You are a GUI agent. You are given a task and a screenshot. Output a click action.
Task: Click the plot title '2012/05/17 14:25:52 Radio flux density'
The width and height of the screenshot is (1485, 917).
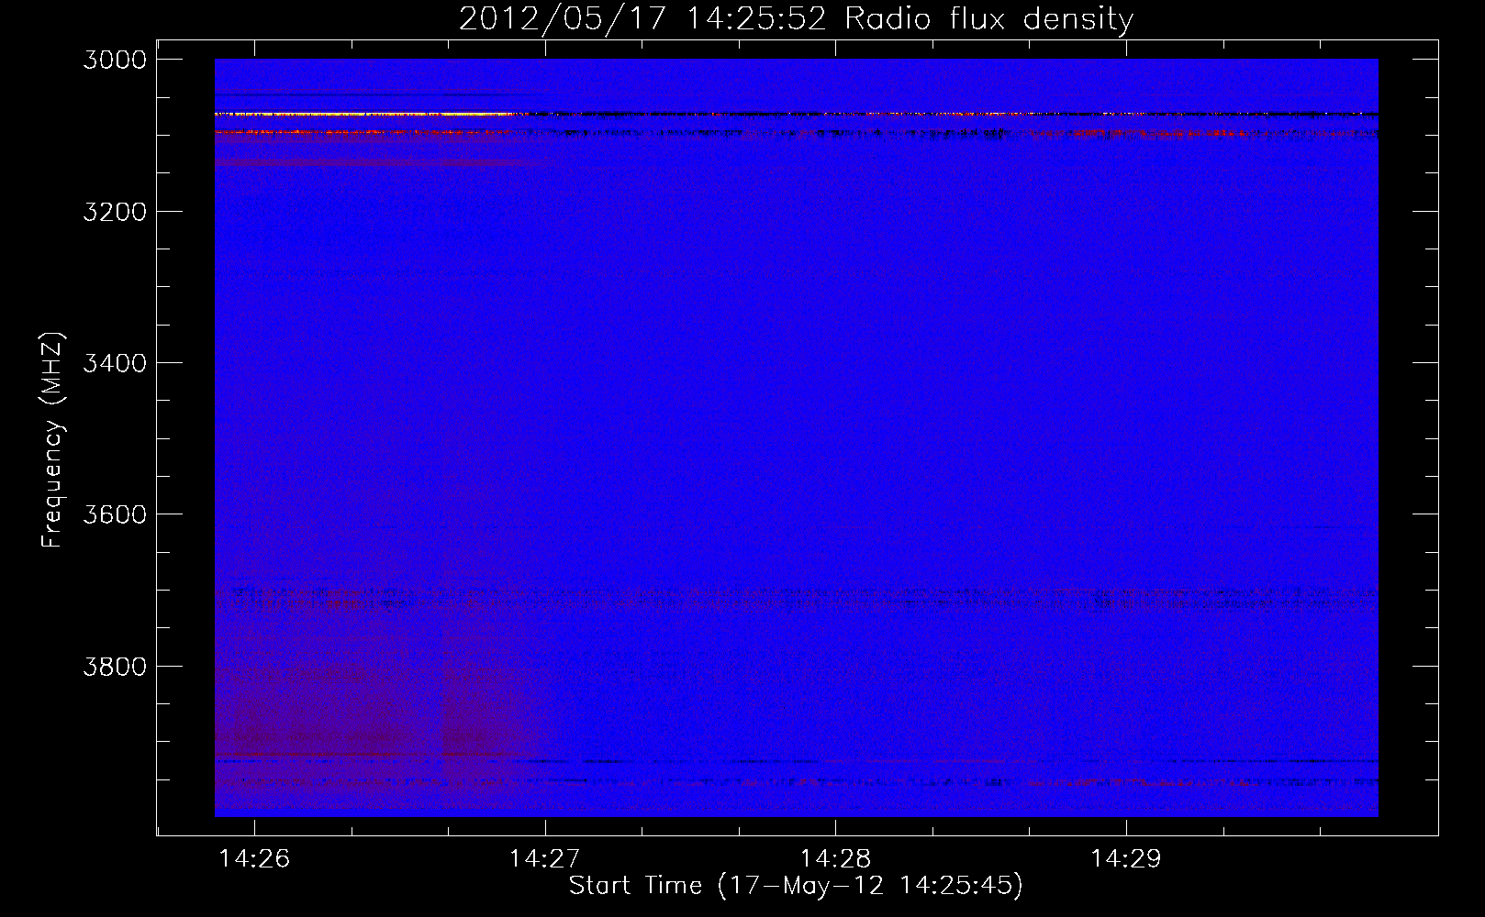point(796,18)
